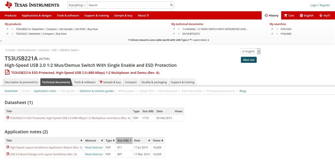Click PDF icon in Datasheet table row
The width and height of the screenshot is (335, 163).
[x=8, y=118]
